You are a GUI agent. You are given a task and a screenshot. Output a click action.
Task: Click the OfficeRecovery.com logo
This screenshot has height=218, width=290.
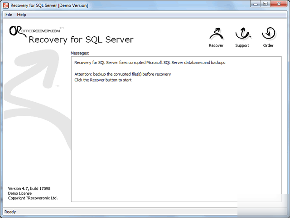(36, 31)
